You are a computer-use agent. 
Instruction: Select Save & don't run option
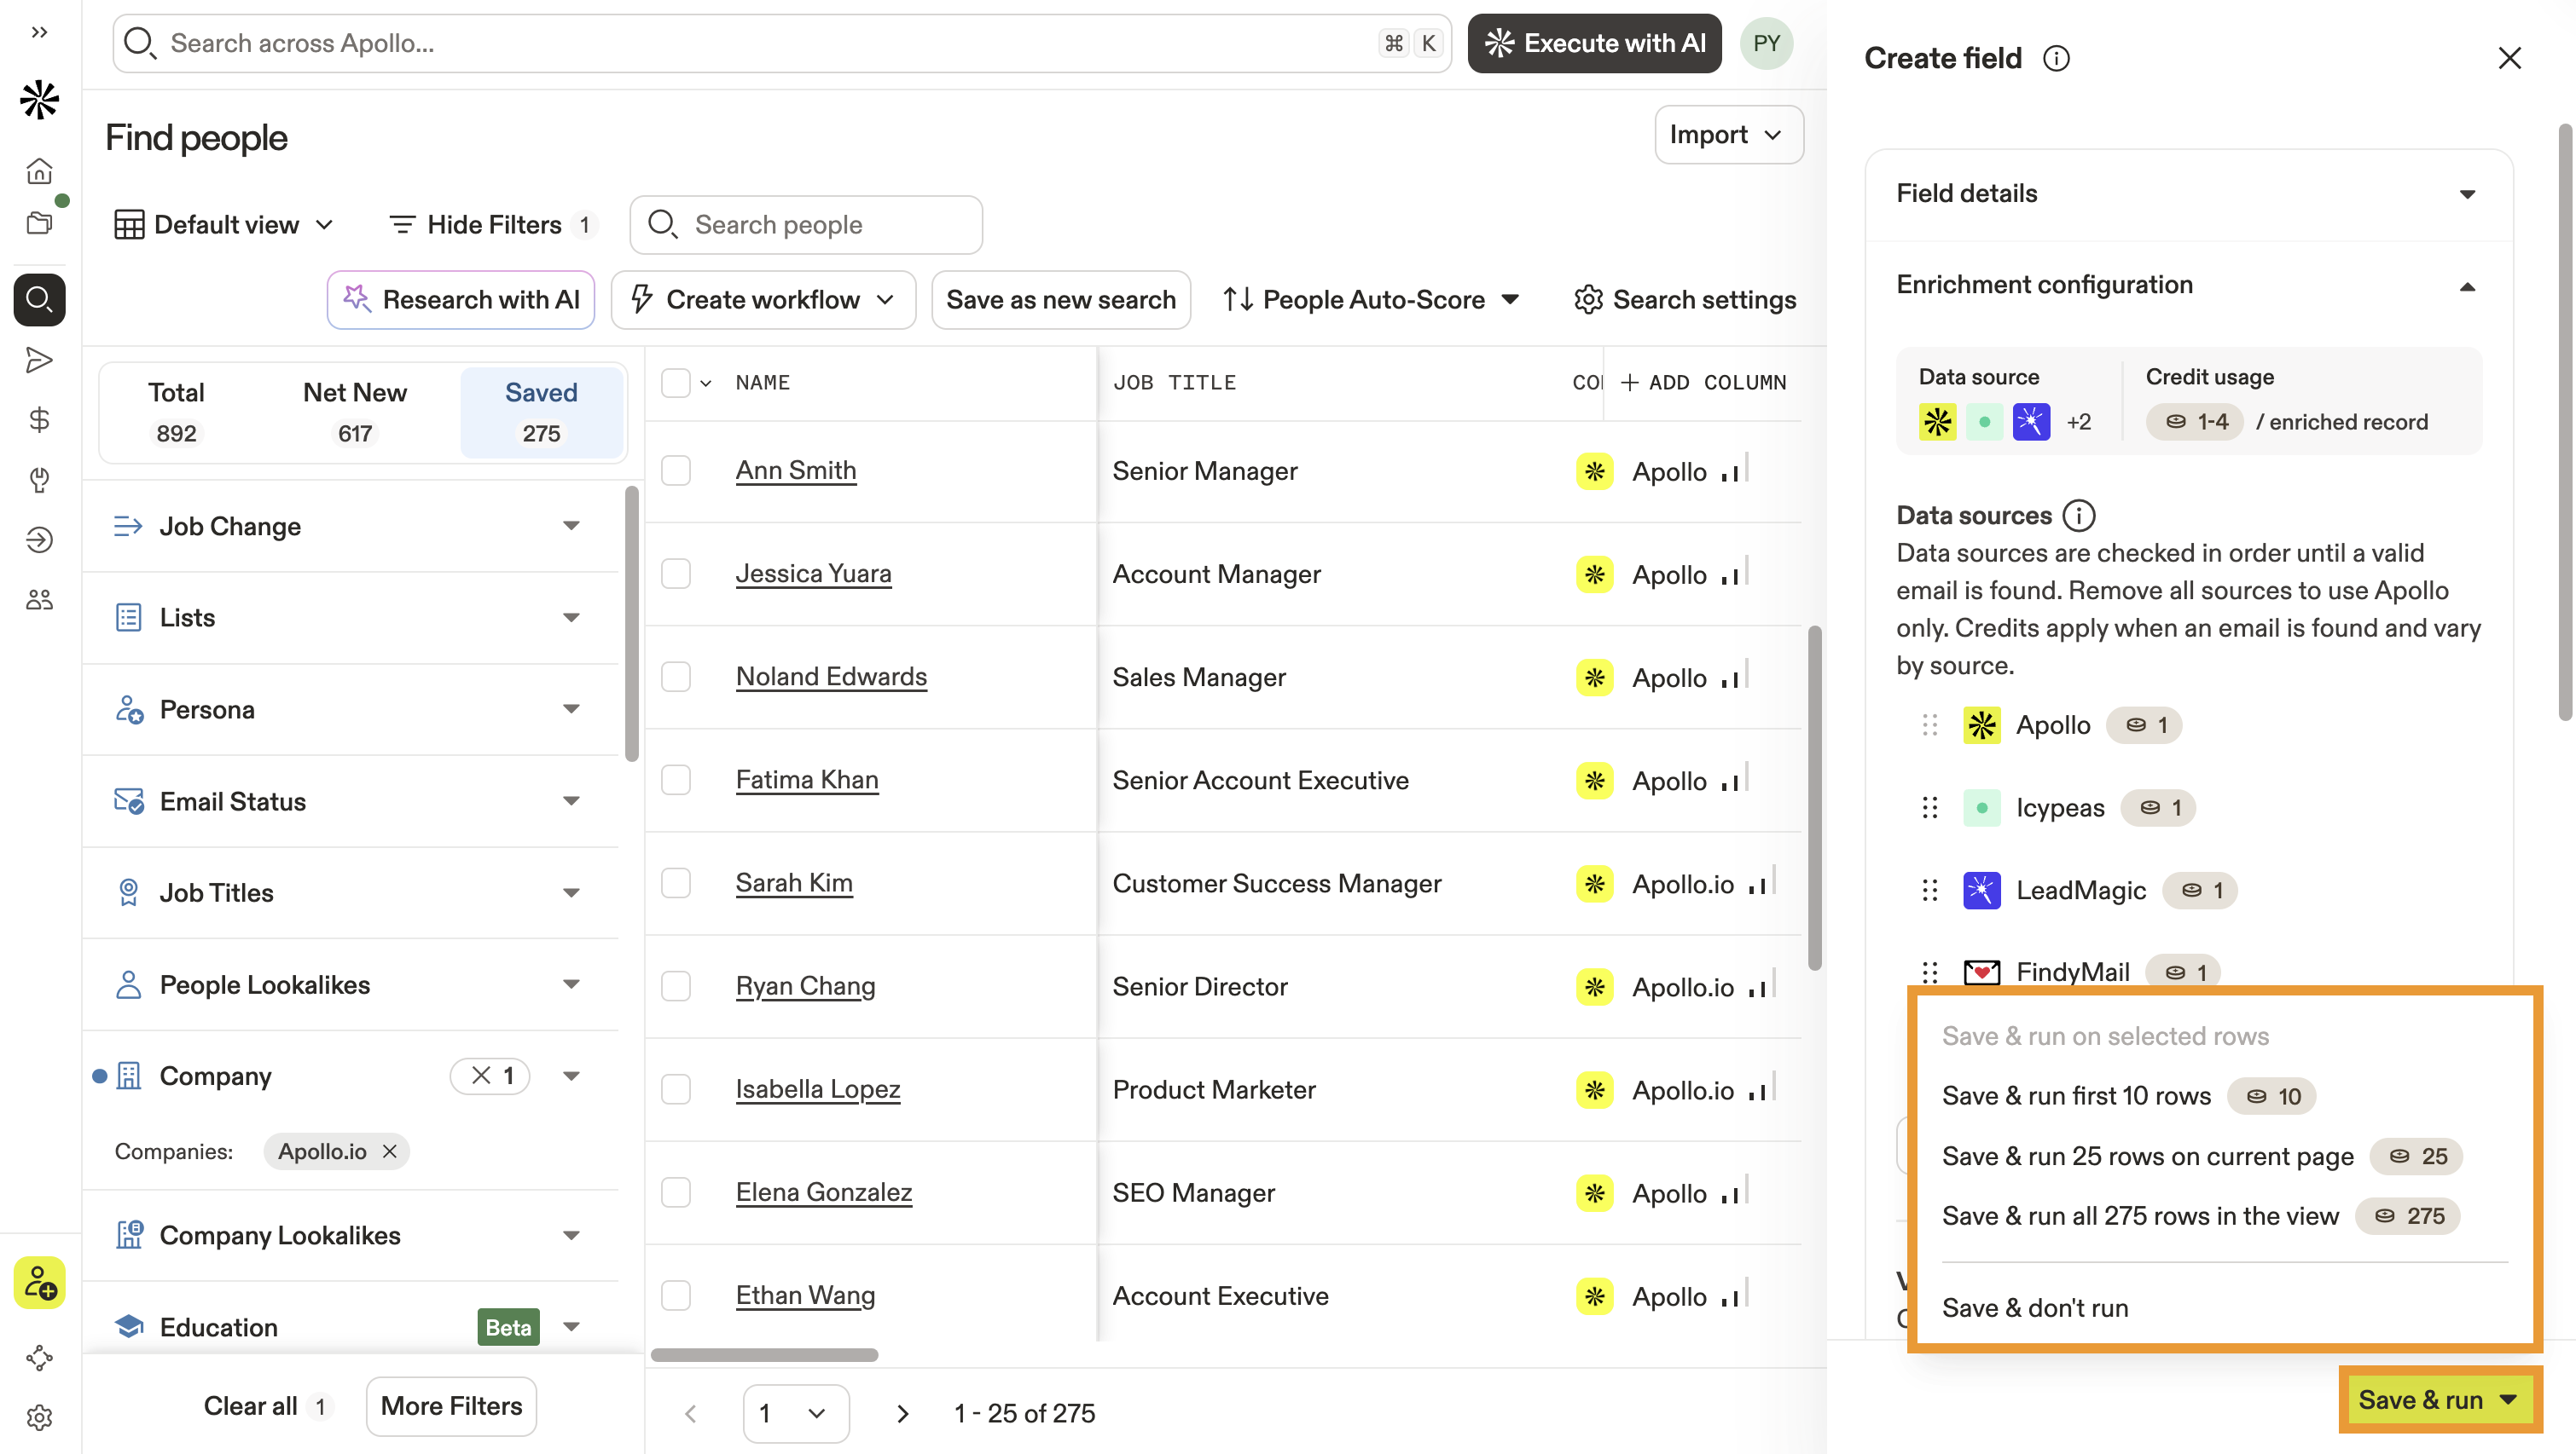[2035, 1308]
